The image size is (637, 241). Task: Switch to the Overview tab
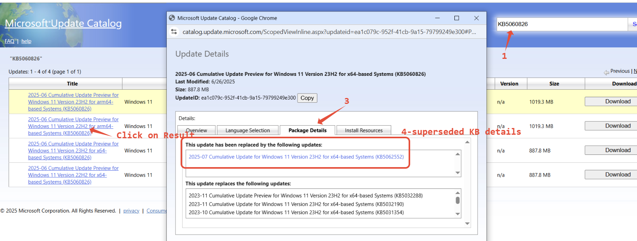[196, 130]
